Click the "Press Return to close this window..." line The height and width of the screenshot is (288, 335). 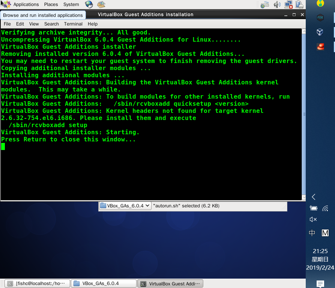tap(68, 139)
